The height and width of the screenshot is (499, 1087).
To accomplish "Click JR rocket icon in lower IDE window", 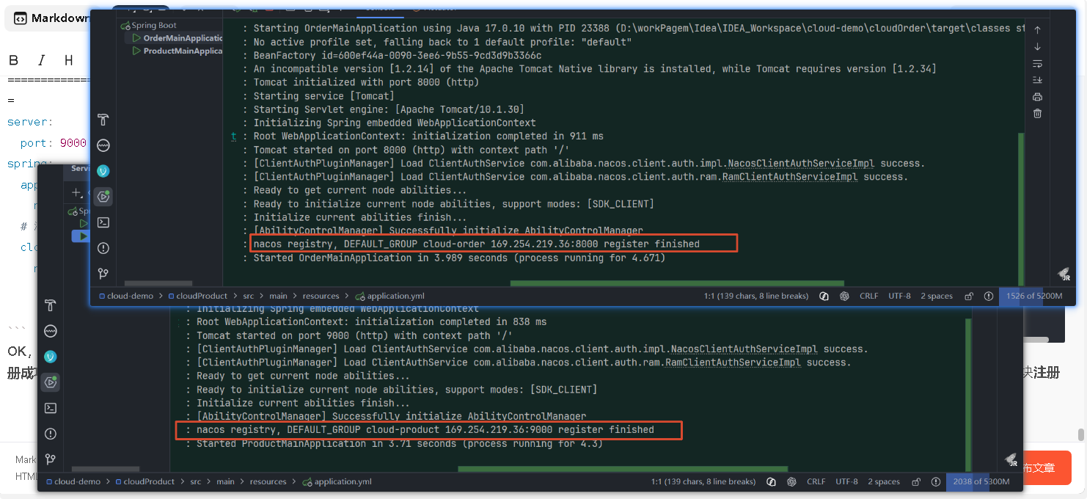I will pos(1011,459).
